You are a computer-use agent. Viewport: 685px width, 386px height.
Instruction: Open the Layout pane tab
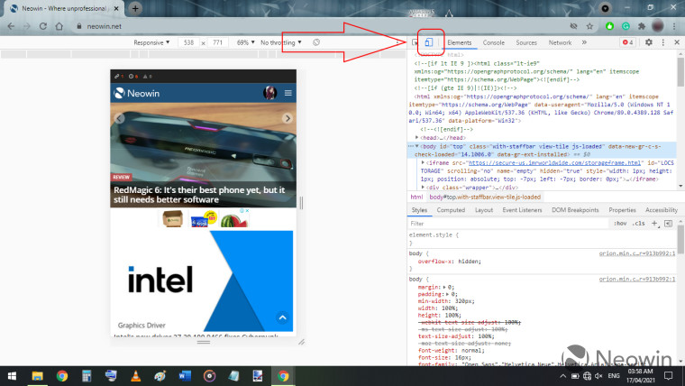pyautogui.click(x=484, y=210)
